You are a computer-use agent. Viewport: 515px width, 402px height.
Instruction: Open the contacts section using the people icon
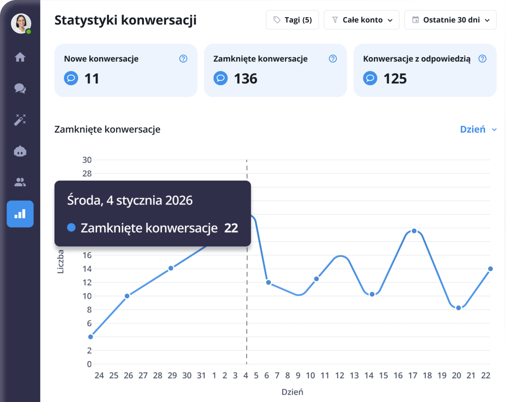tap(20, 182)
